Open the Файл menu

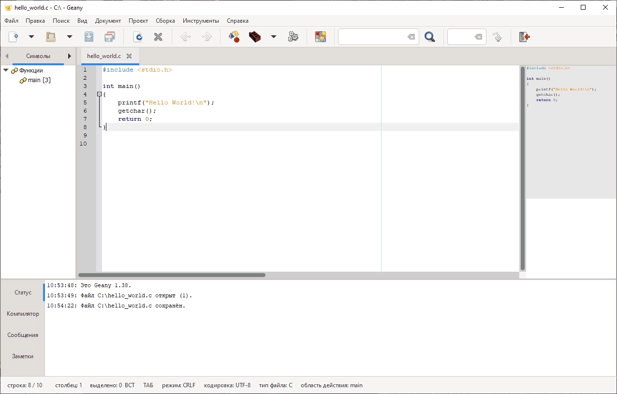point(12,21)
